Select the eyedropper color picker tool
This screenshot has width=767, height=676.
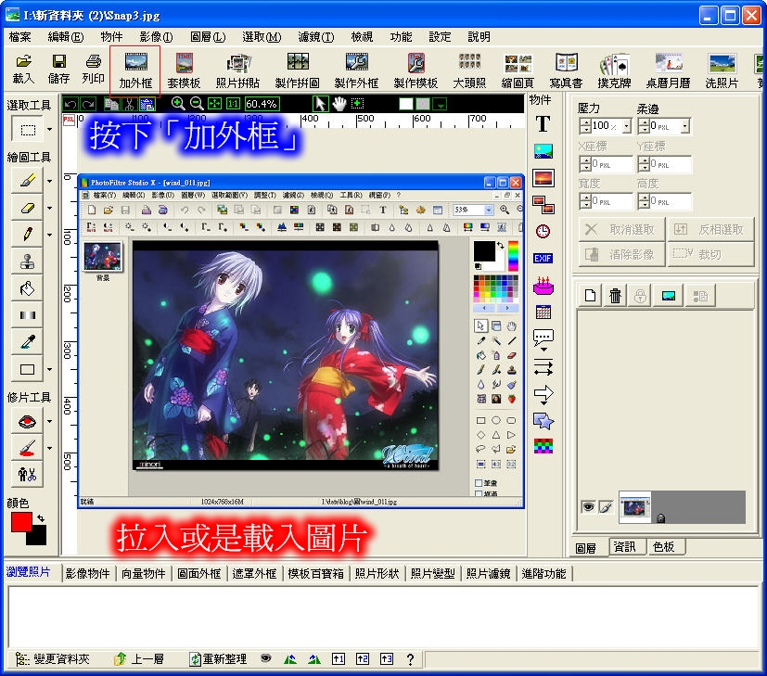tap(28, 342)
